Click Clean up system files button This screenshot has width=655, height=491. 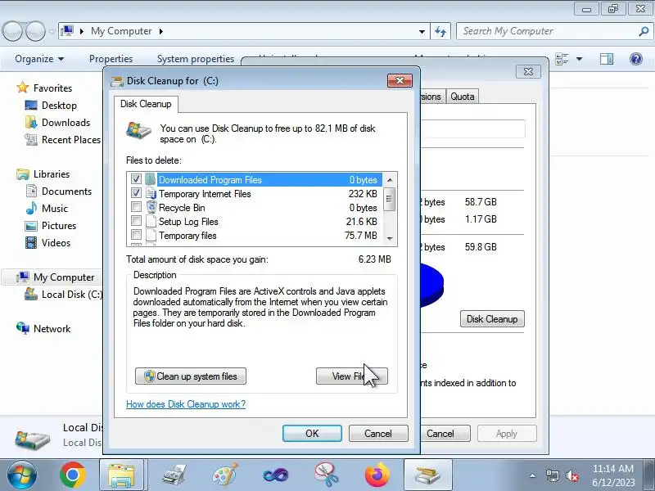coord(191,376)
